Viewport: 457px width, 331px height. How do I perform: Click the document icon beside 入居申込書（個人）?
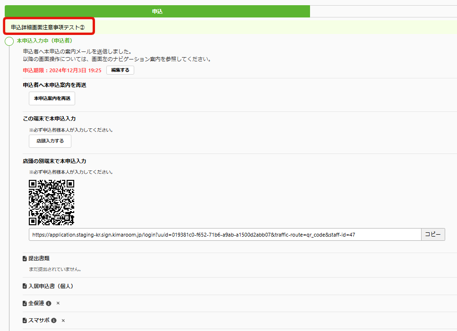click(x=25, y=286)
